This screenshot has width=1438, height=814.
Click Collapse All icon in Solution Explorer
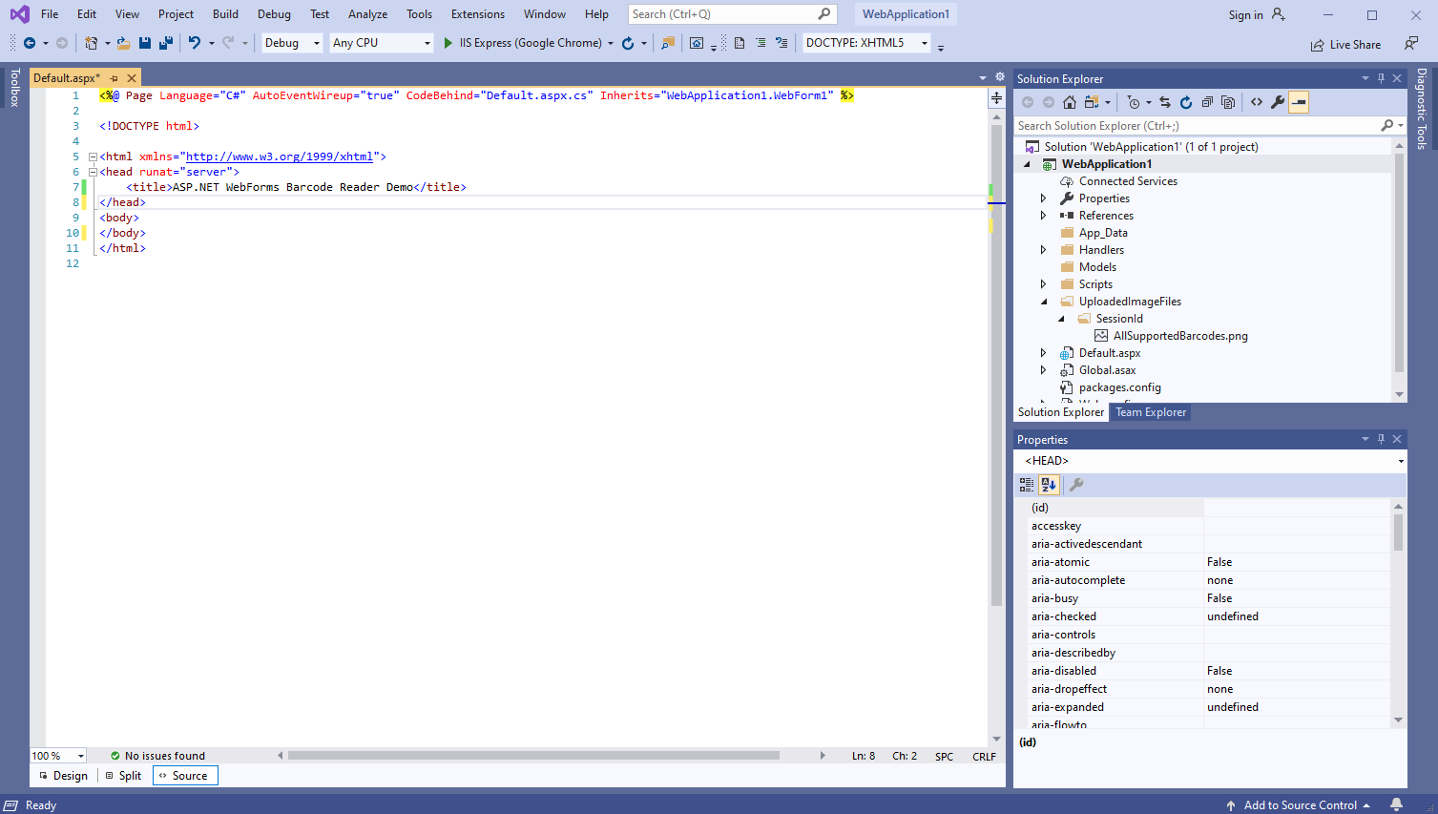pyautogui.click(x=1207, y=102)
